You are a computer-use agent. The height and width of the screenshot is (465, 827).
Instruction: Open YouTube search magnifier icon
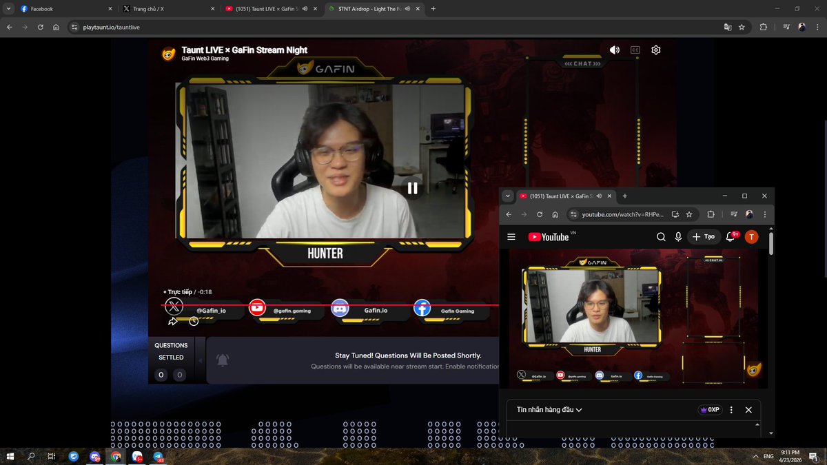coord(661,237)
